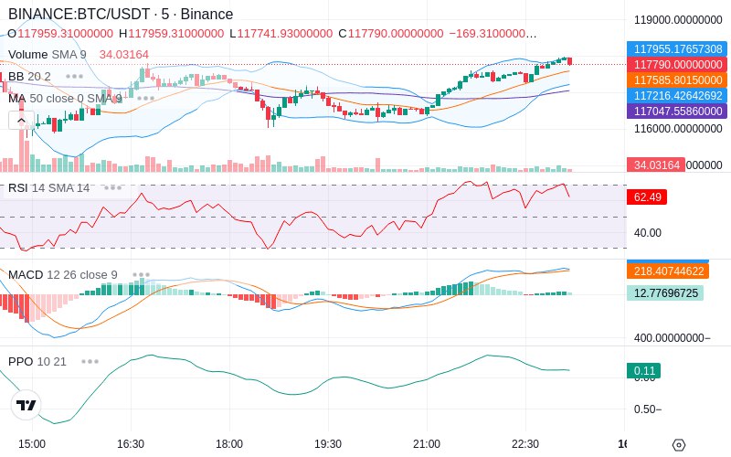Click the close price value C117790.00000000
Viewport: 731px width, 457px height.
click(x=391, y=34)
